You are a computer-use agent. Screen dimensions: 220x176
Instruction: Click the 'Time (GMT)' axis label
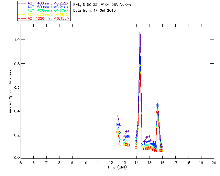117,167
